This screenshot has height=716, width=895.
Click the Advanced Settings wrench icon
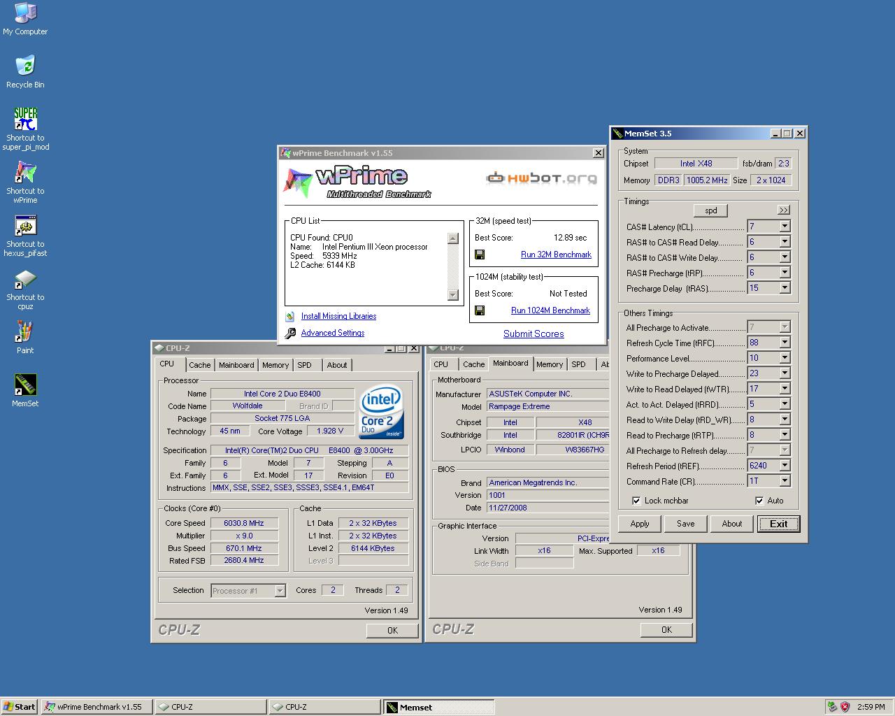click(290, 334)
